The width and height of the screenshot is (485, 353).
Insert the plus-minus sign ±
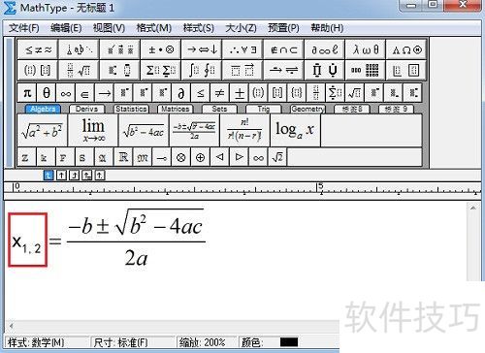[240, 93]
